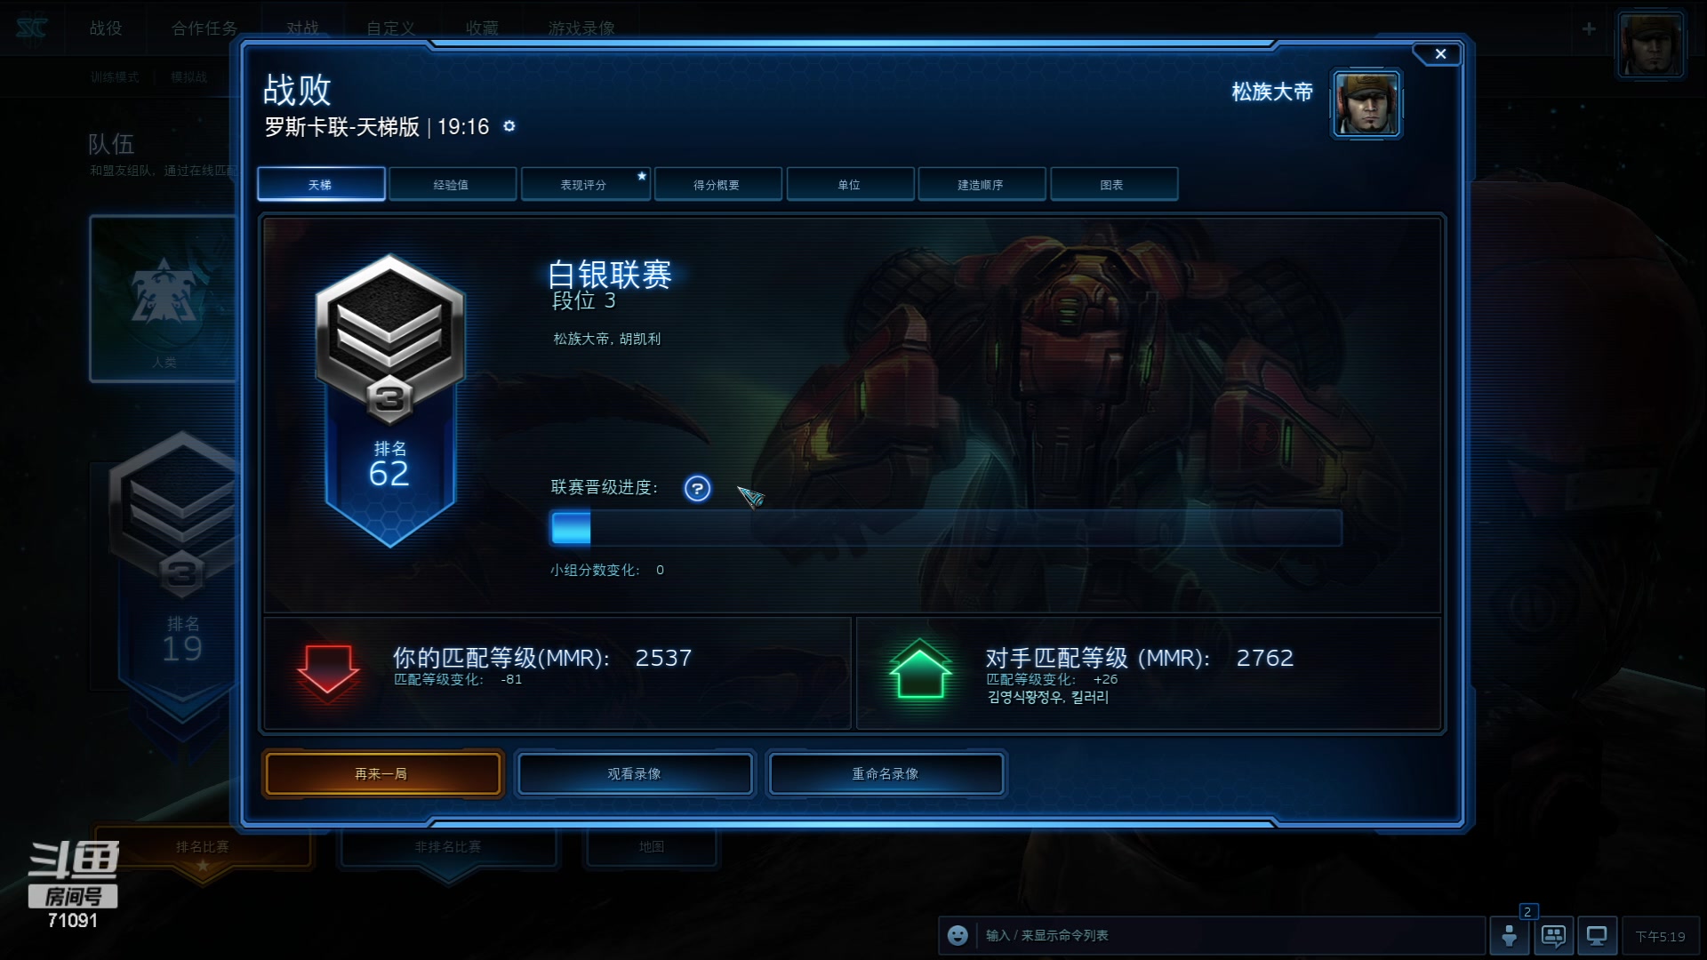Open the chat channels icon at bottom right
The image size is (1707, 960).
(x=1553, y=935)
